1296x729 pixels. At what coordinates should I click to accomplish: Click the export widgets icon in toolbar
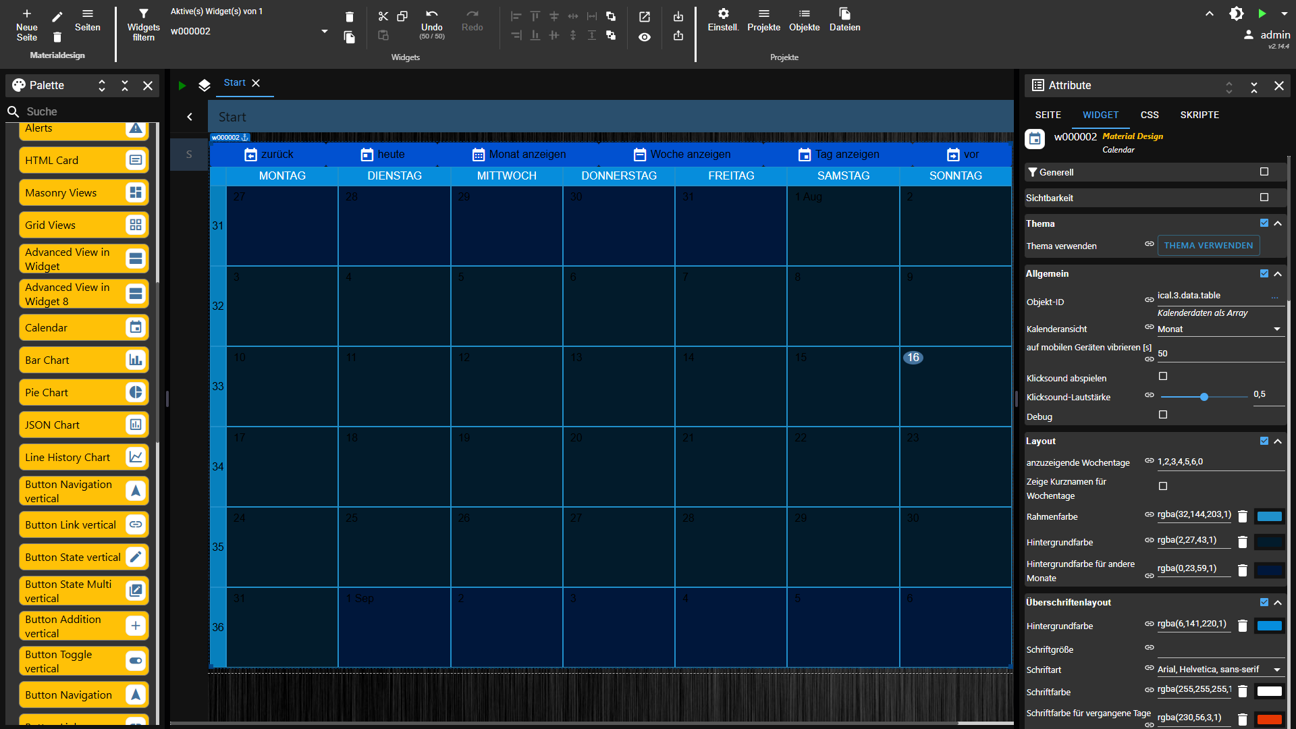678,36
